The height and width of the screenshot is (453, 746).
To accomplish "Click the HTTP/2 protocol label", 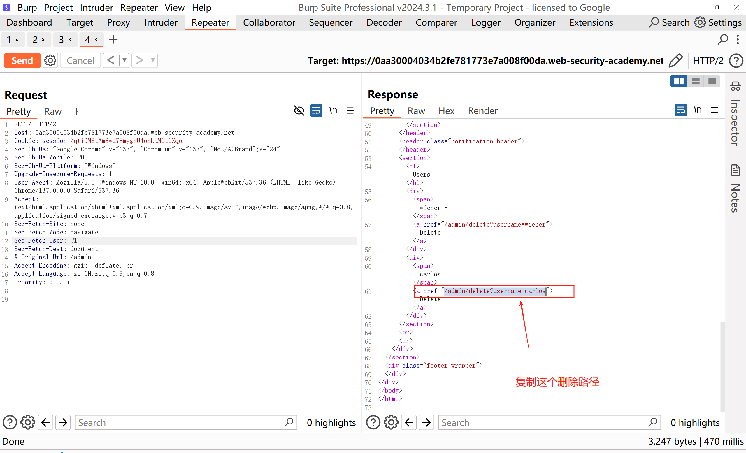I will pos(708,61).
